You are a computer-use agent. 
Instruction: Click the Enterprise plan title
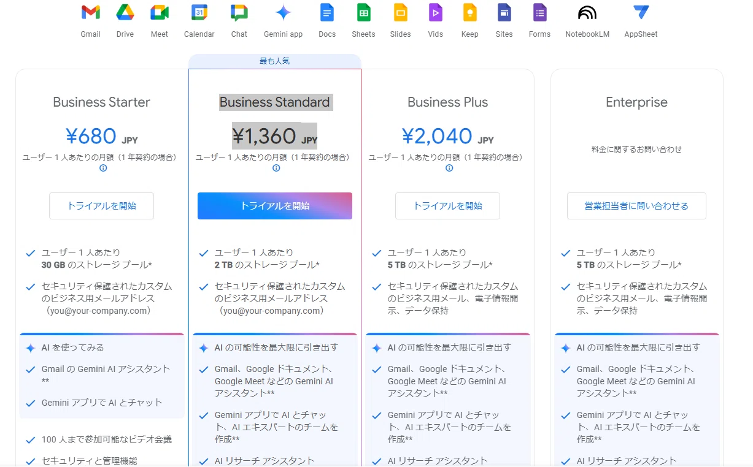637,102
